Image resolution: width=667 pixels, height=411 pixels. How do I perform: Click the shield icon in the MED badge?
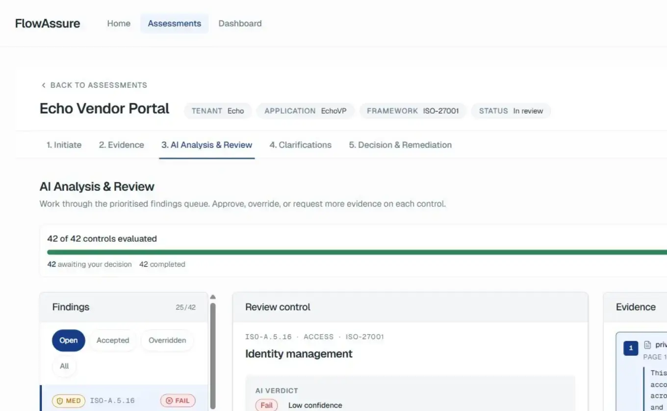point(60,401)
